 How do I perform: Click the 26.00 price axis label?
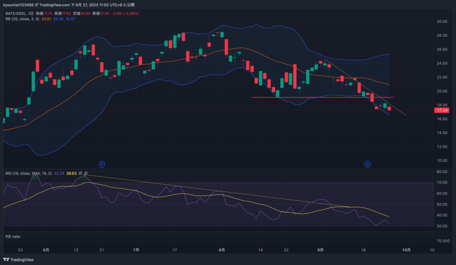tap(442, 49)
